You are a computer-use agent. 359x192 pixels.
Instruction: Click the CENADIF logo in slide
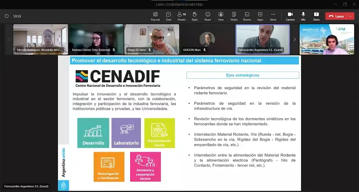click(x=118, y=76)
